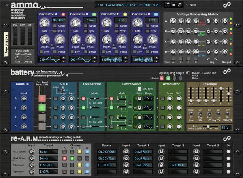Open the patch browser folder icon

(173, 5)
